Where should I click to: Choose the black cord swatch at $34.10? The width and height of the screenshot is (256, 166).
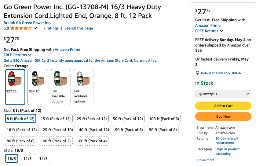(38, 87)
